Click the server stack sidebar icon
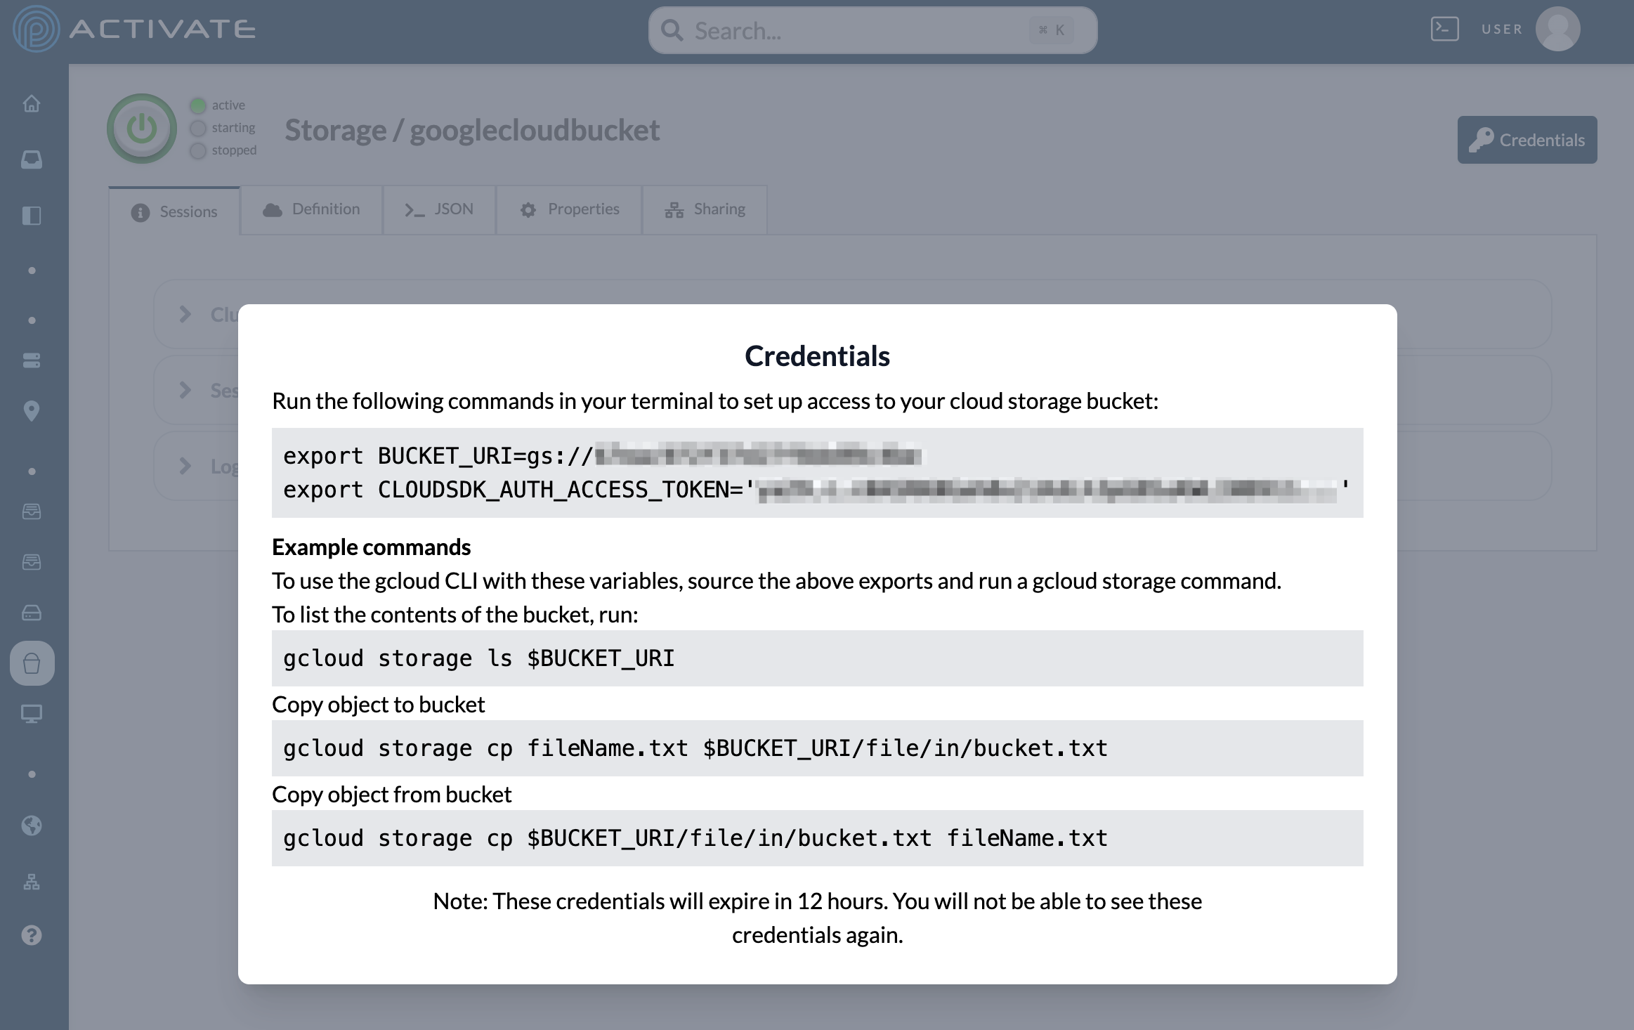 pyautogui.click(x=32, y=360)
